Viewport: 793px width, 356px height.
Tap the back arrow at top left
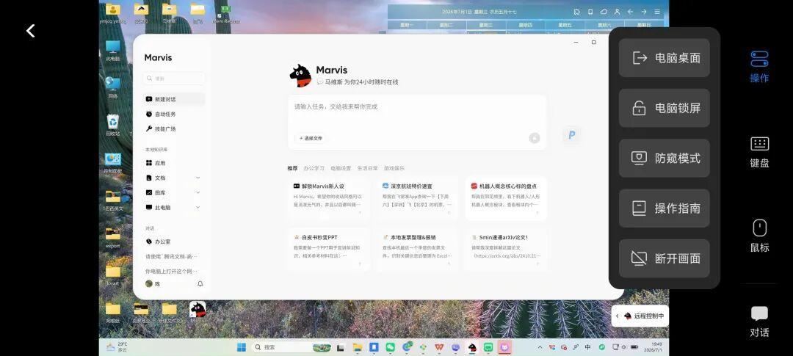(x=30, y=31)
